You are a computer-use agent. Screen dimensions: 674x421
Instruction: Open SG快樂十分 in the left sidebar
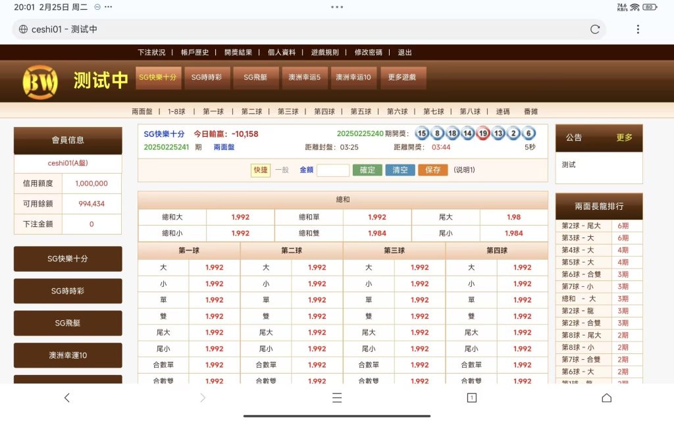pos(68,259)
